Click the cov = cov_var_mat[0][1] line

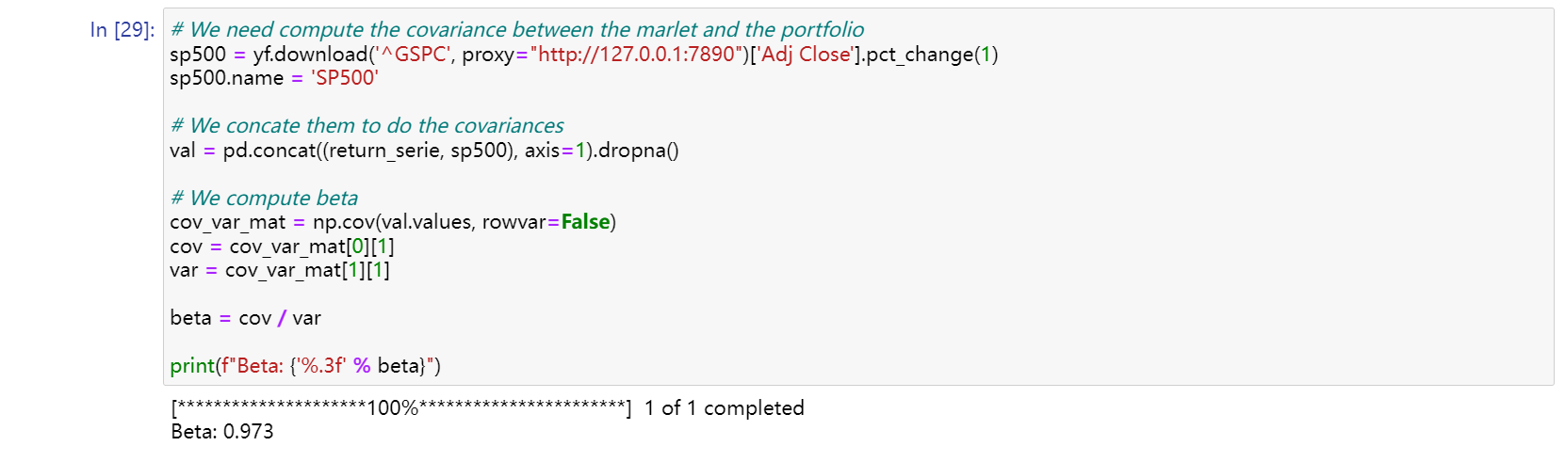click(283, 247)
